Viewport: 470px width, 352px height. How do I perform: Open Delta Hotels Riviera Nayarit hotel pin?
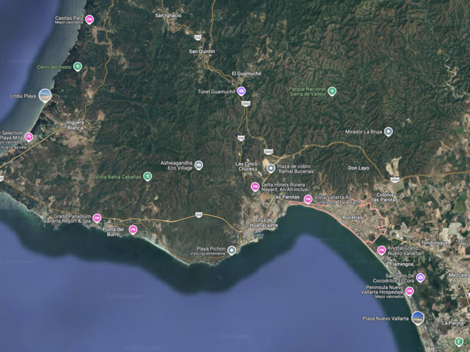(255, 187)
